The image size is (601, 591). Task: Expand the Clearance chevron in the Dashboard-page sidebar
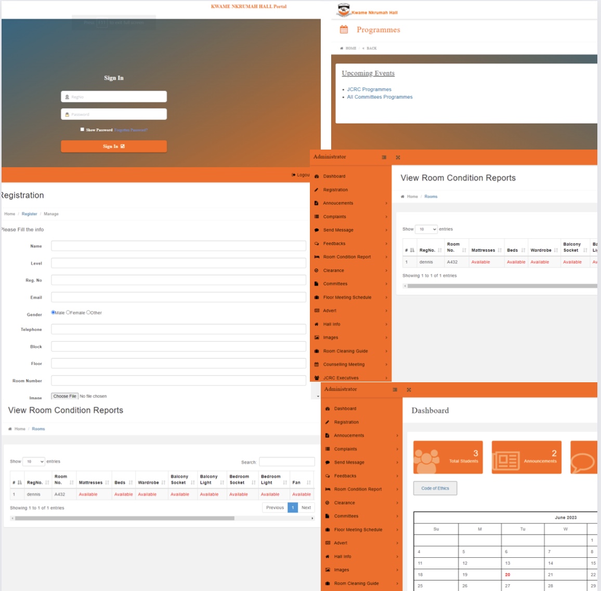click(397, 503)
